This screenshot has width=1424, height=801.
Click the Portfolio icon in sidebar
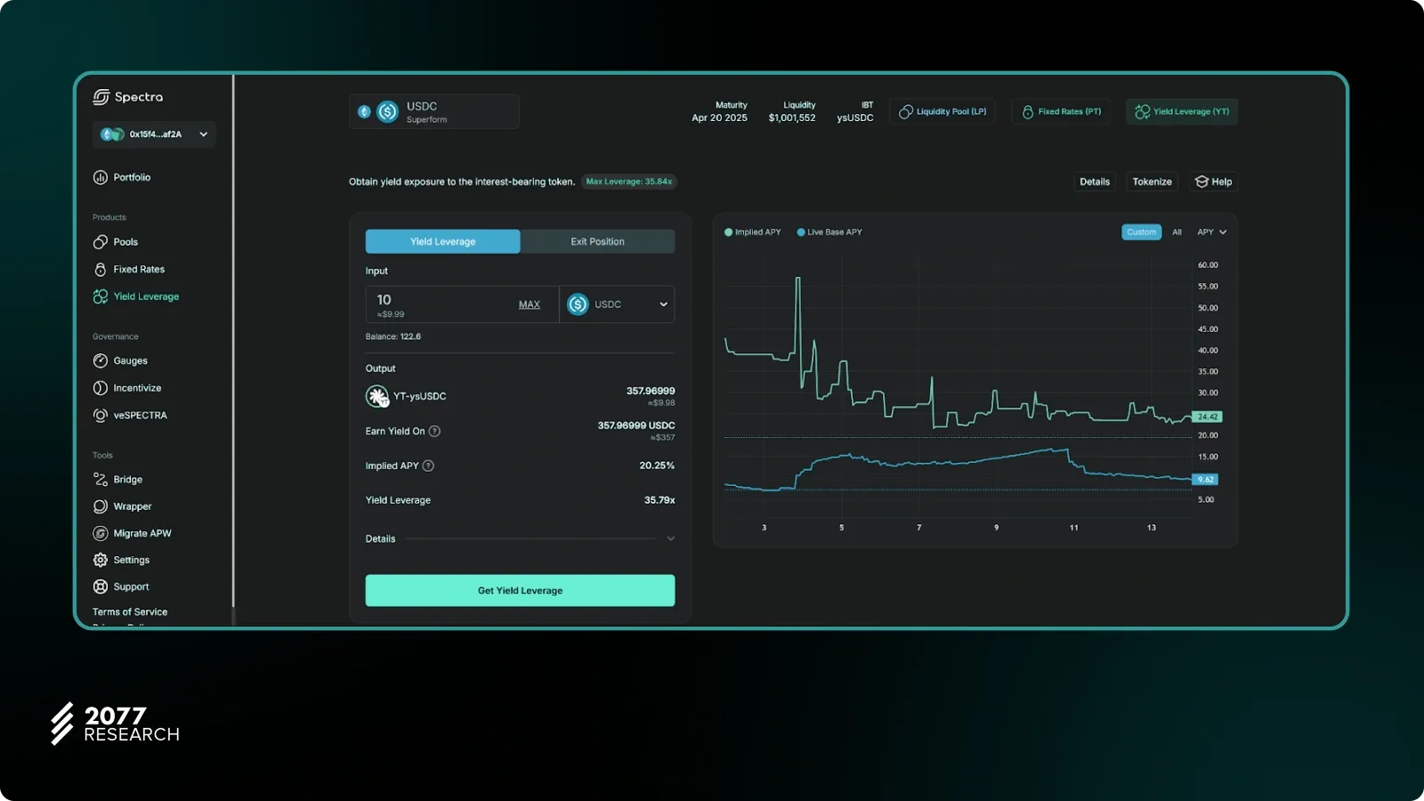coord(101,177)
